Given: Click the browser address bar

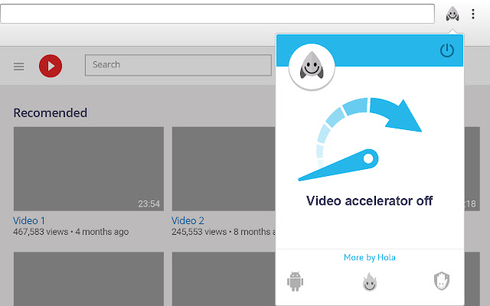Looking at the screenshot, I should [x=222, y=14].
